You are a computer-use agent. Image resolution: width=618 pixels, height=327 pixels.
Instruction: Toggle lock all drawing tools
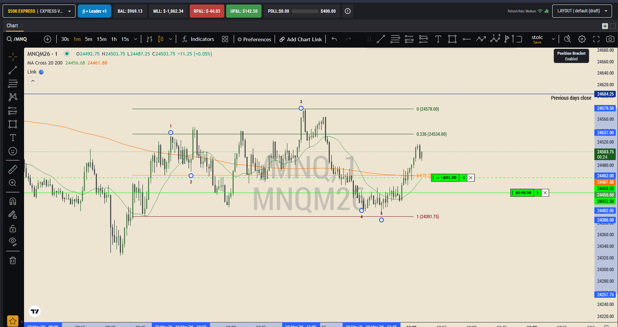click(13, 228)
